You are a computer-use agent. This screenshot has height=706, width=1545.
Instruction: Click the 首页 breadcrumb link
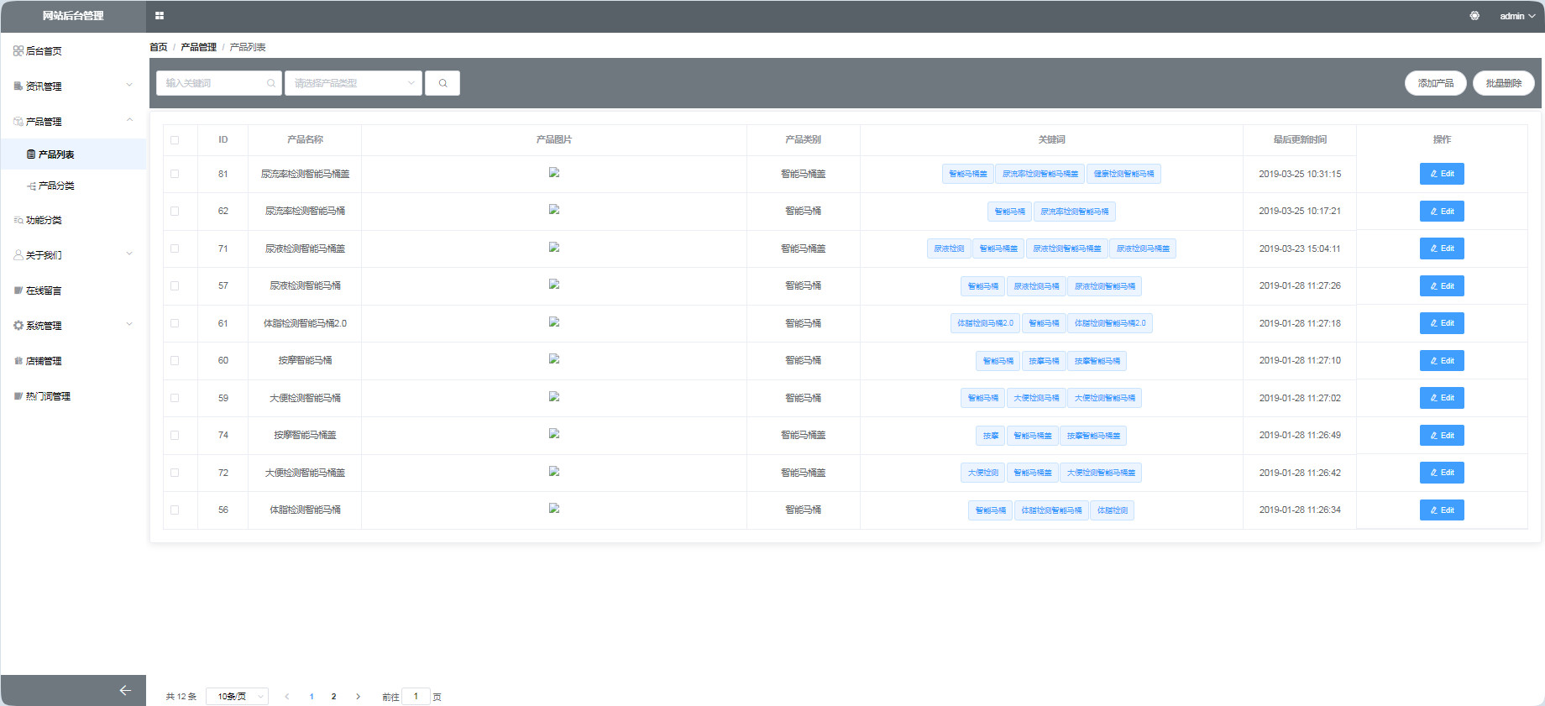tap(159, 47)
